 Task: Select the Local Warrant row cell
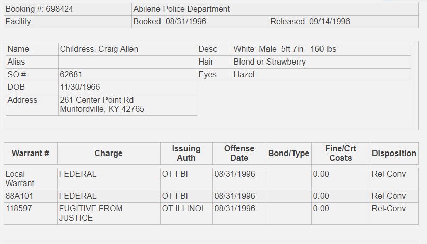(x=31, y=179)
